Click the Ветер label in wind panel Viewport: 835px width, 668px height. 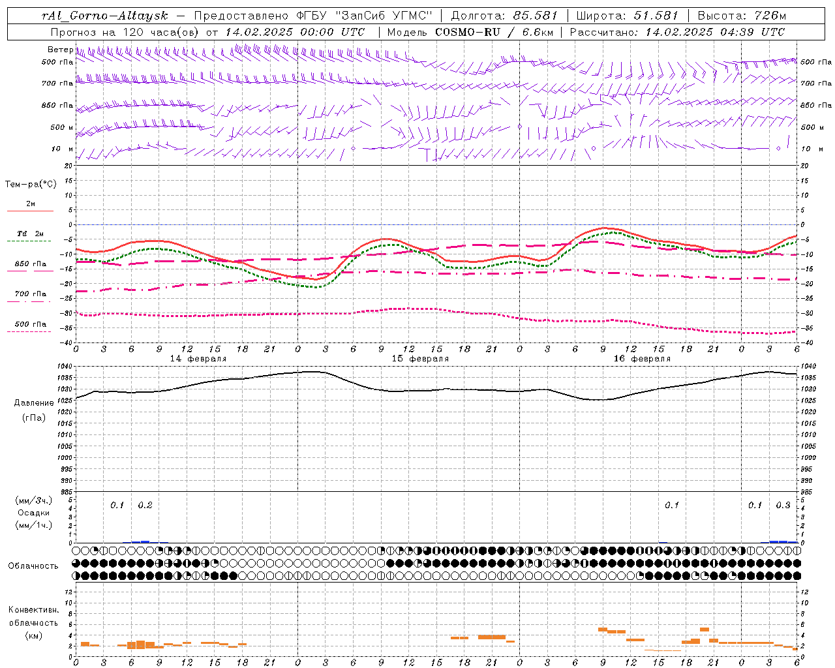(60, 50)
